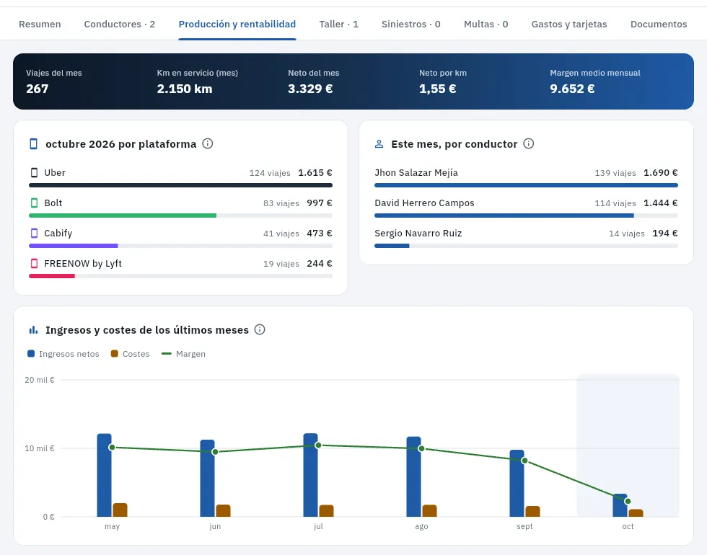
Task: Open the Multas tab
Action: tap(486, 25)
